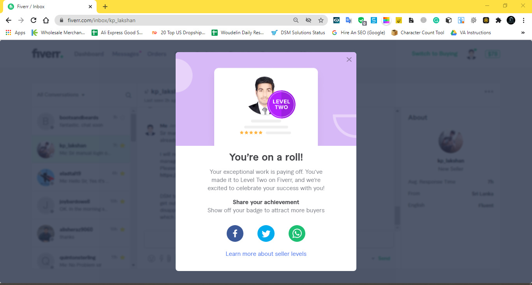
Task: Open the zoom magnifier icon in address bar
Action: (x=296, y=20)
